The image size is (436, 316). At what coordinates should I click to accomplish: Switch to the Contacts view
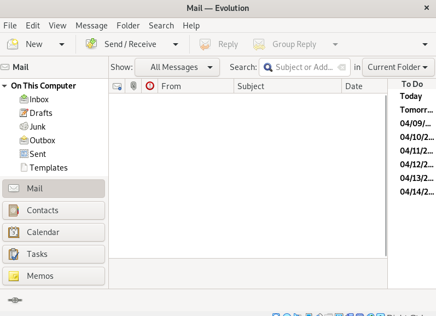coord(54,210)
